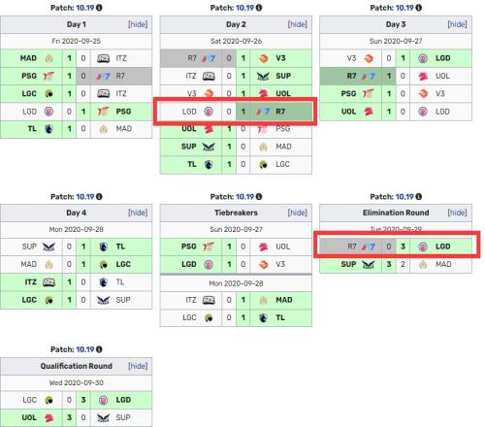This screenshot has width=485, height=427.
Task: Hide the Day 2 match table
Action: (x=298, y=24)
